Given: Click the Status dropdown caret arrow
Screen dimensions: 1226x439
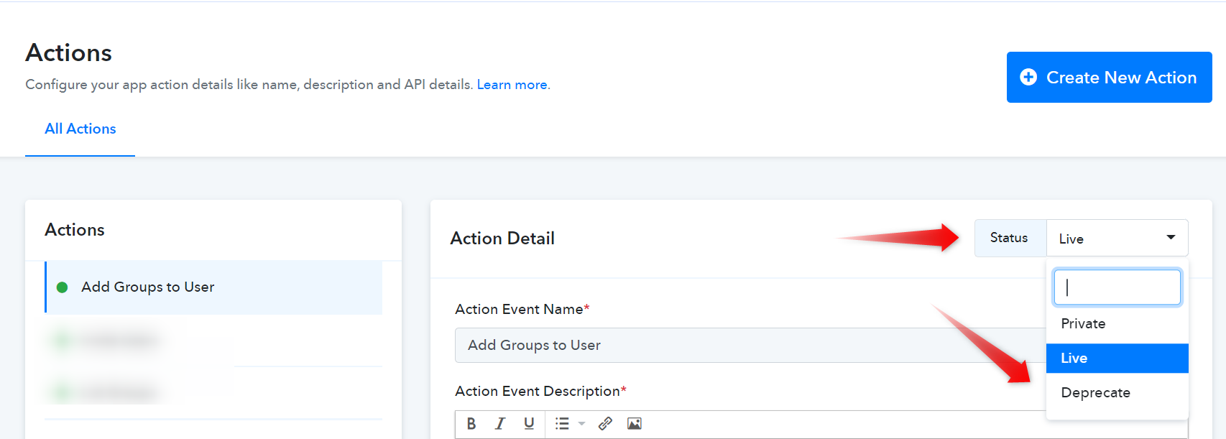Looking at the screenshot, I should coord(1171,237).
